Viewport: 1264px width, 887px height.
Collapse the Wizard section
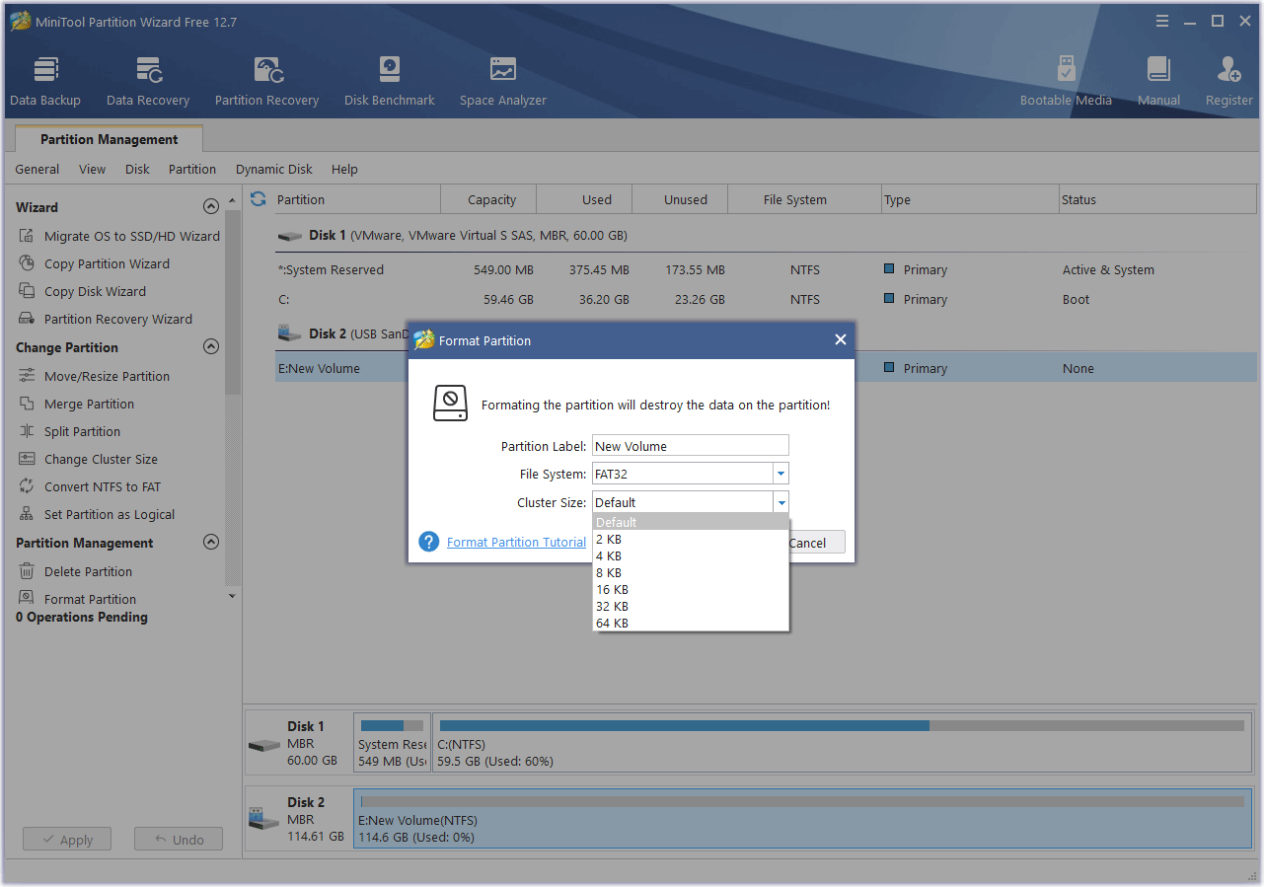(x=210, y=206)
